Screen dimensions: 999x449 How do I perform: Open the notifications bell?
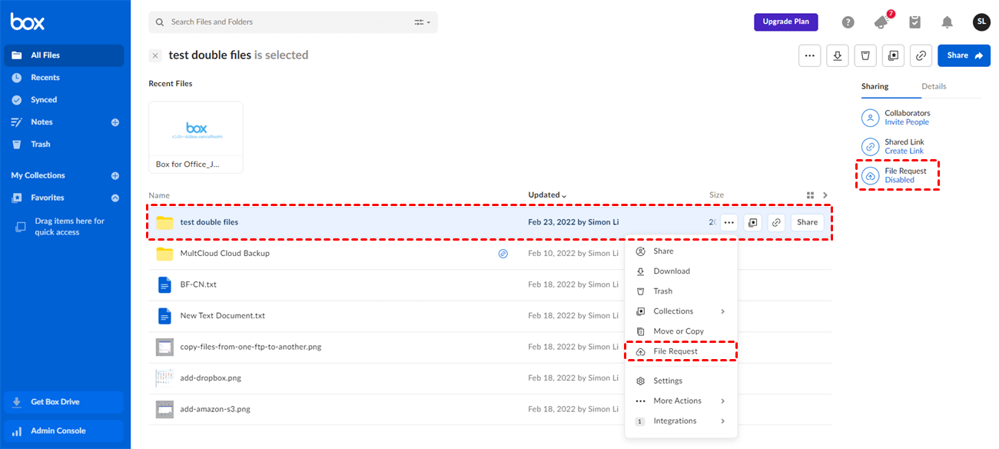(x=948, y=22)
